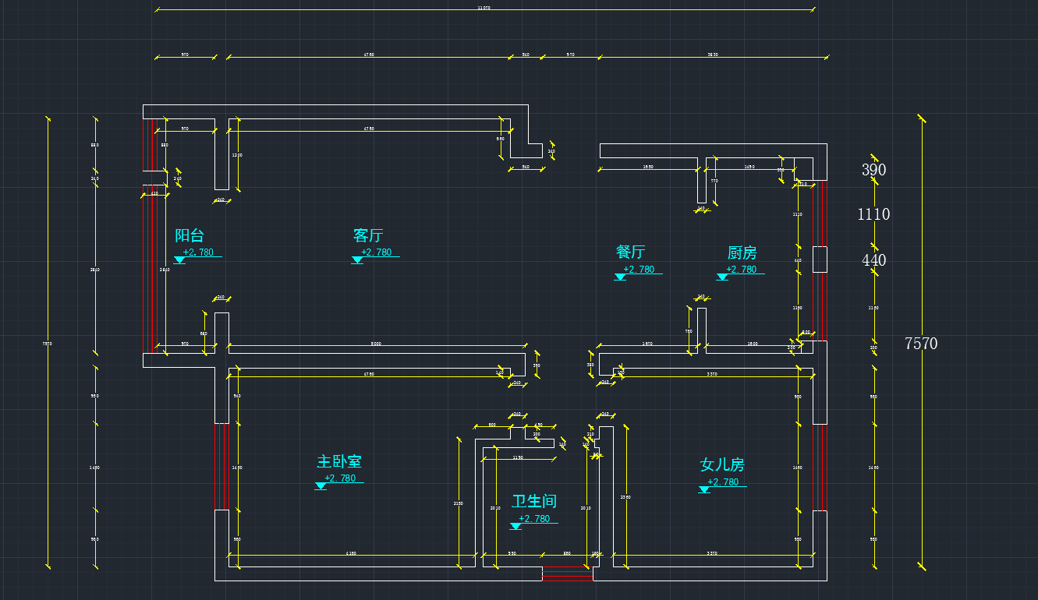Screen dimensions: 1038x600
Task: Select the 餐厅 room label
Action: pos(630,252)
